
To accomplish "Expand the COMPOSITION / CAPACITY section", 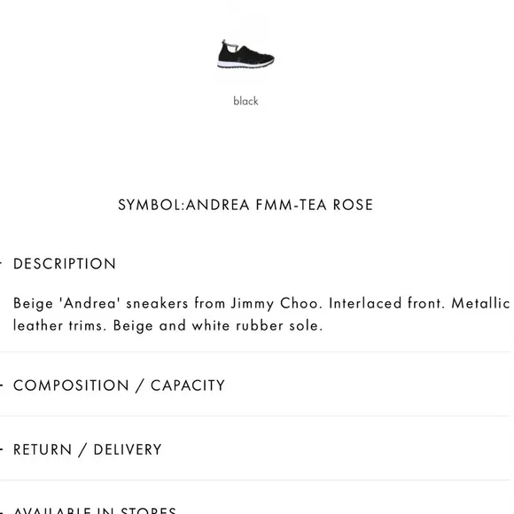I will click(x=119, y=385).
